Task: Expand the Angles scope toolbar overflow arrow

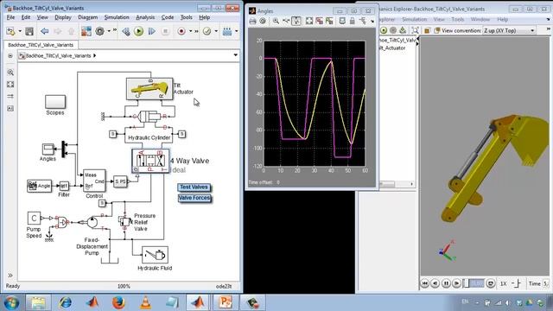Action: tap(372, 22)
